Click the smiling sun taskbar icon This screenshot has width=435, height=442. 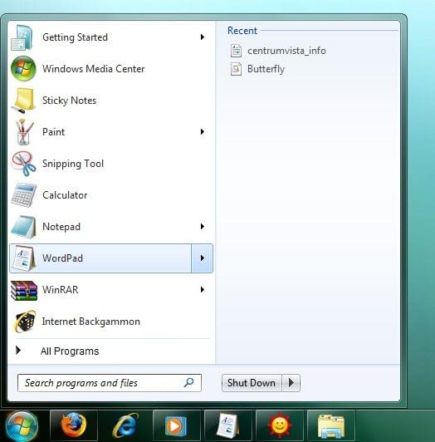click(x=279, y=425)
